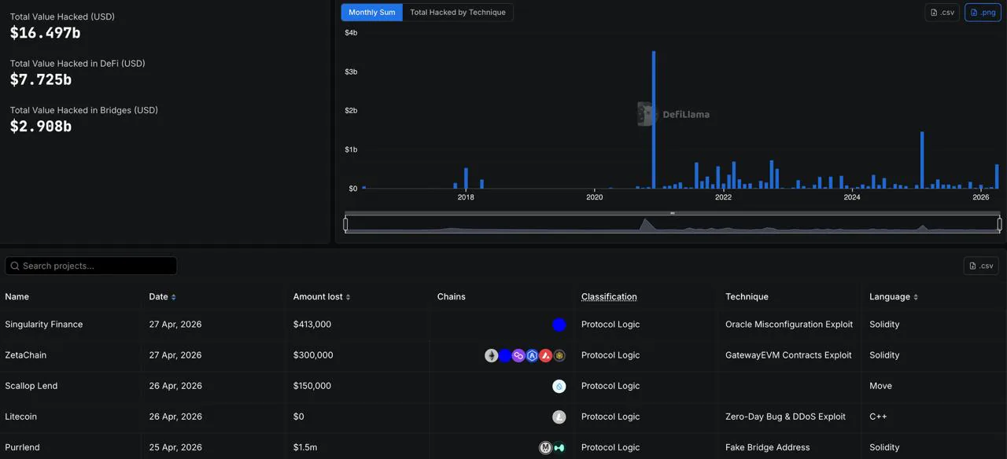Viewport: 1007px width, 459px height.
Task: Select the Monero icon on Purrlend row
Action: [545, 447]
